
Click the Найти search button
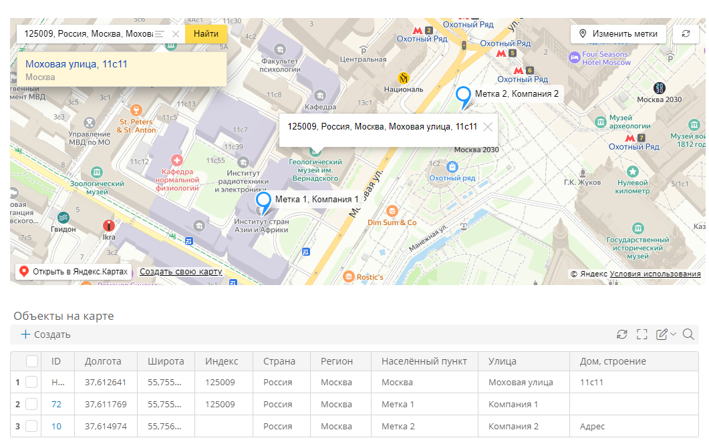coord(206,34)
